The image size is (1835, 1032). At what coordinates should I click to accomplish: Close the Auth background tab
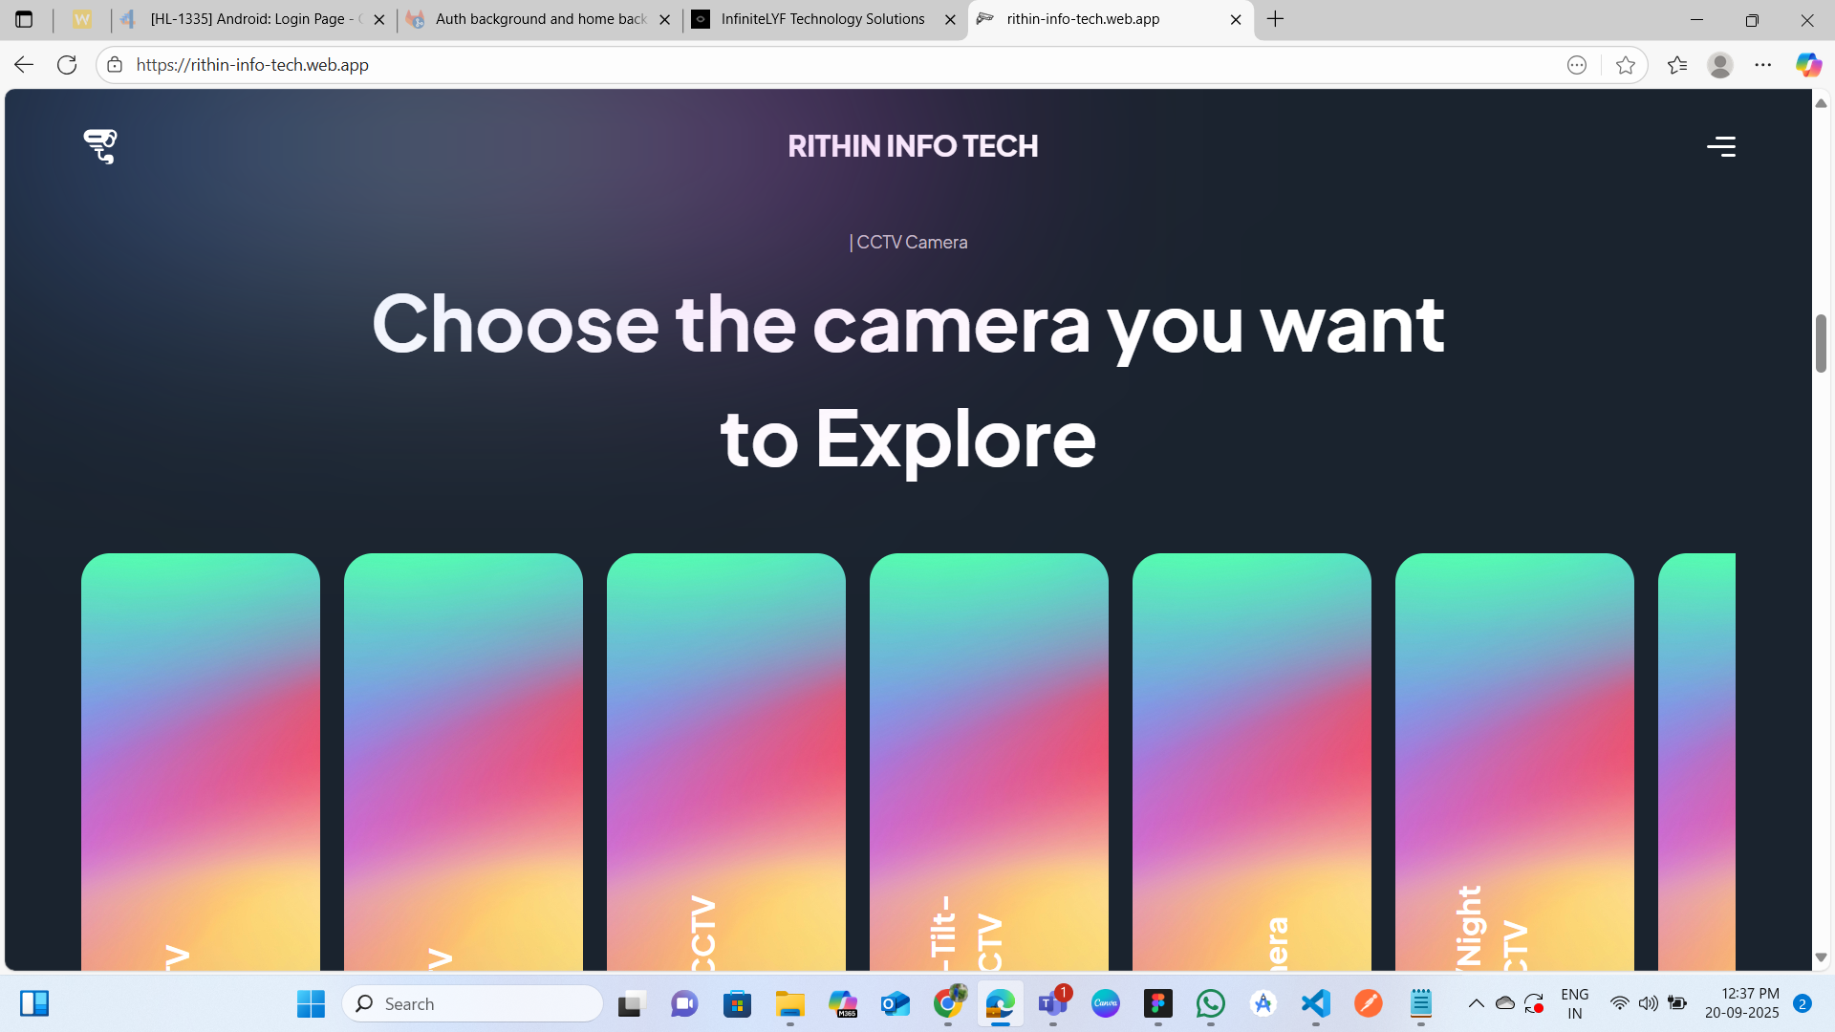665,19
